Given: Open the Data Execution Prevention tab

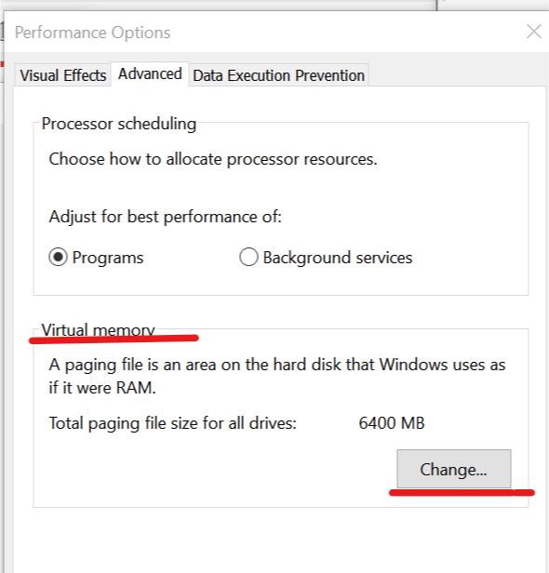Looking at the screenshot, I should [278, 75].
